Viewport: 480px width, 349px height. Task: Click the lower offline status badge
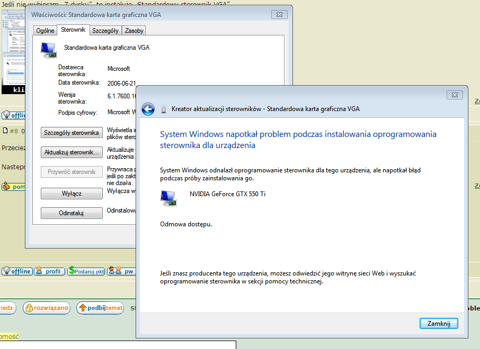[x=17, y=271]
